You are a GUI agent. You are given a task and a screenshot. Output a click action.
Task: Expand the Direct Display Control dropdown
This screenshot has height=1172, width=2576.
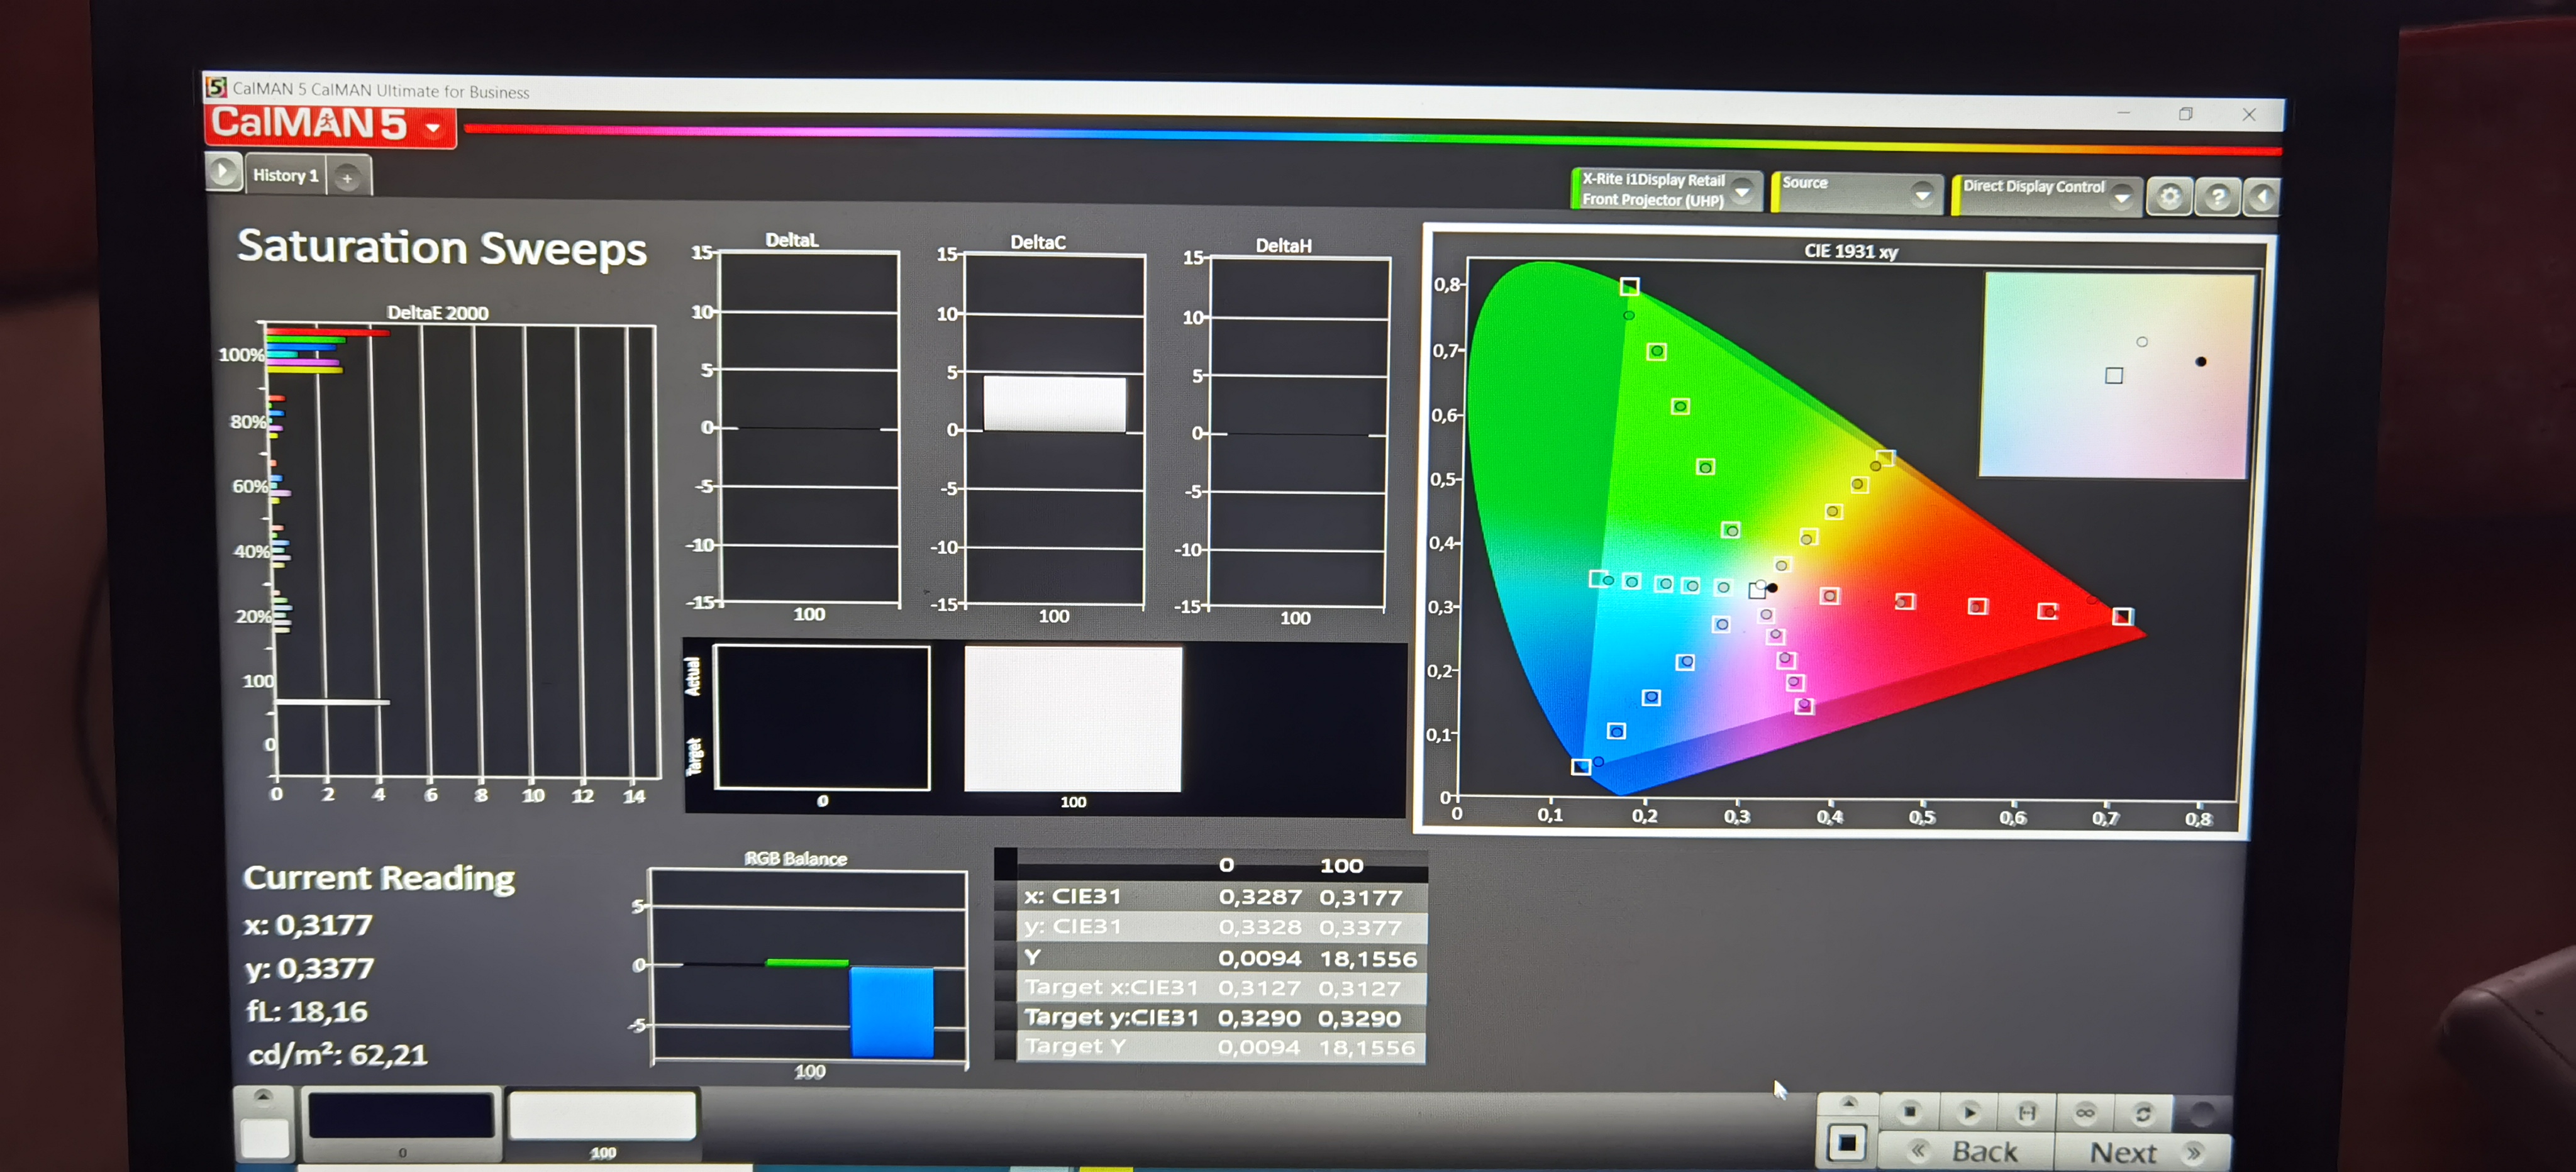[2121, 197]
